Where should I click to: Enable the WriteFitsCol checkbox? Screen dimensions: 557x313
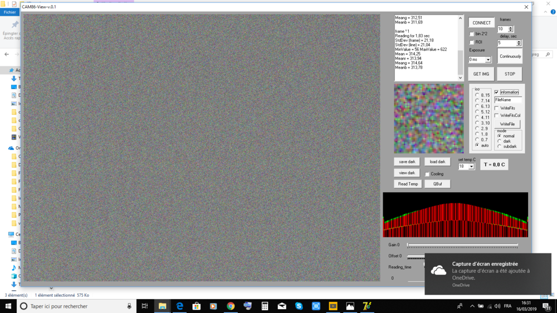click(497, 115)
